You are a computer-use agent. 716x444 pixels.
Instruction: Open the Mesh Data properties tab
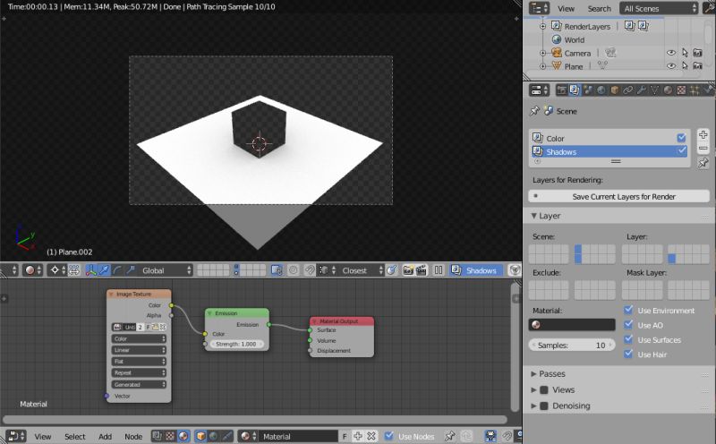(654, 90)
